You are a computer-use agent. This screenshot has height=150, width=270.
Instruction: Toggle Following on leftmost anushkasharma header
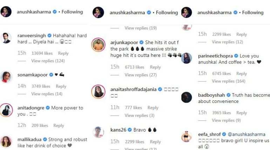(x=72, y=12)
